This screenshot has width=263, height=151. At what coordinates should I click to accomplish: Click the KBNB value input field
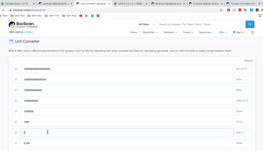point(127,143)
